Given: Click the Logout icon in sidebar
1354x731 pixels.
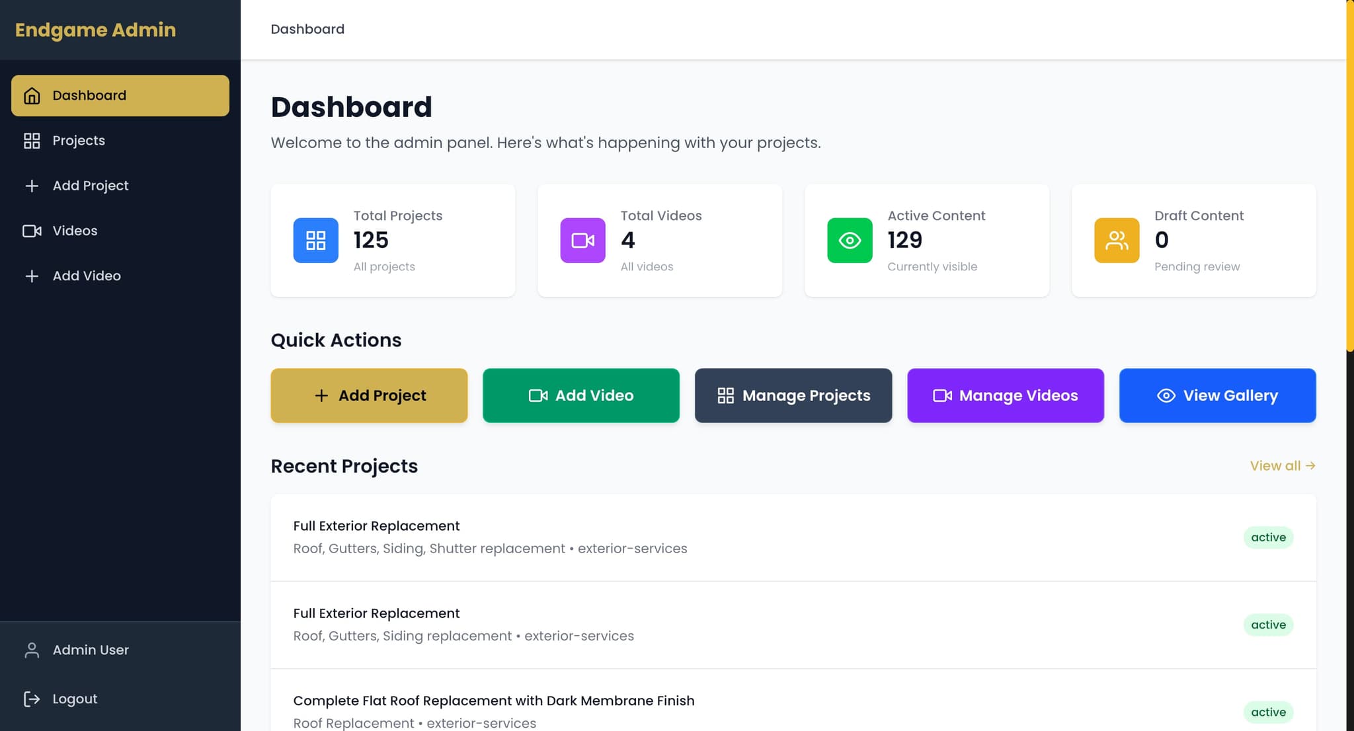Looking at the screenshot, I should click(x=32, y=699).
